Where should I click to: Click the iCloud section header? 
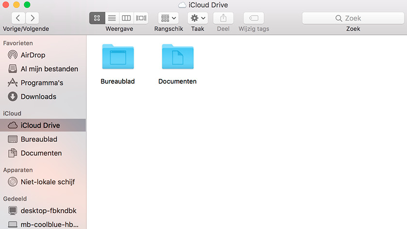click(x=12, y=113)
